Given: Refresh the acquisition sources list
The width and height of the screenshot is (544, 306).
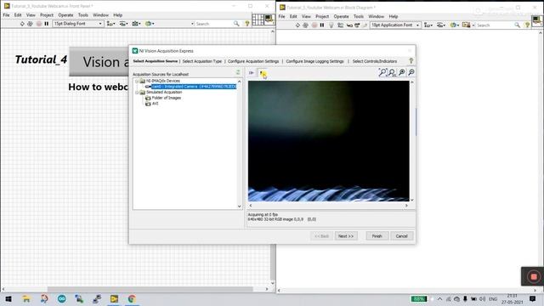Looking at the screenshot, I should pos(238,72).
